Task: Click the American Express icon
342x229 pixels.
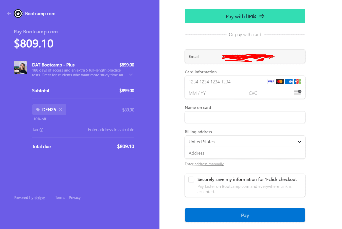Action: tap(289, 81)
